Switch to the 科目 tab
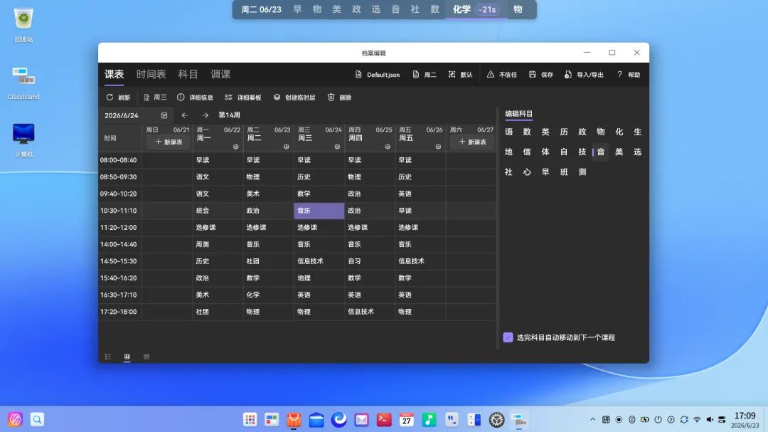 (188, 74)
